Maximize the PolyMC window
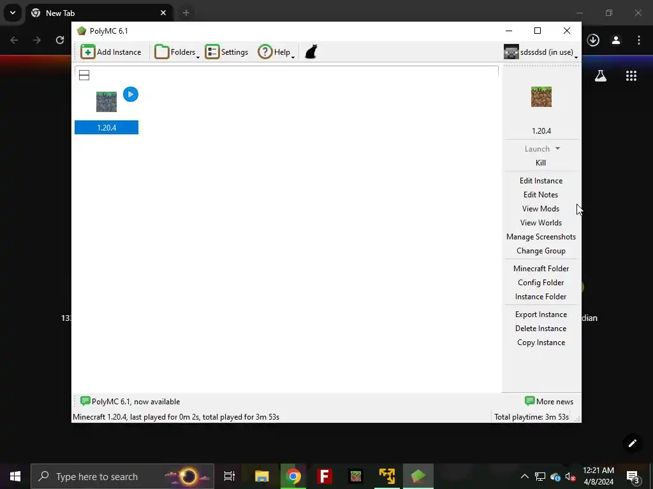653x489 pixels. [x=538, y=31]
